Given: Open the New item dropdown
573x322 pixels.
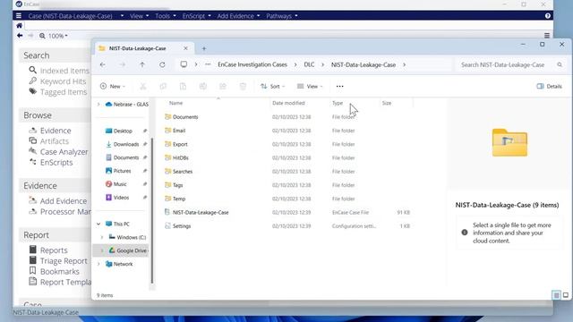Looking at the screenshot, I should click(x=113, y=87).
